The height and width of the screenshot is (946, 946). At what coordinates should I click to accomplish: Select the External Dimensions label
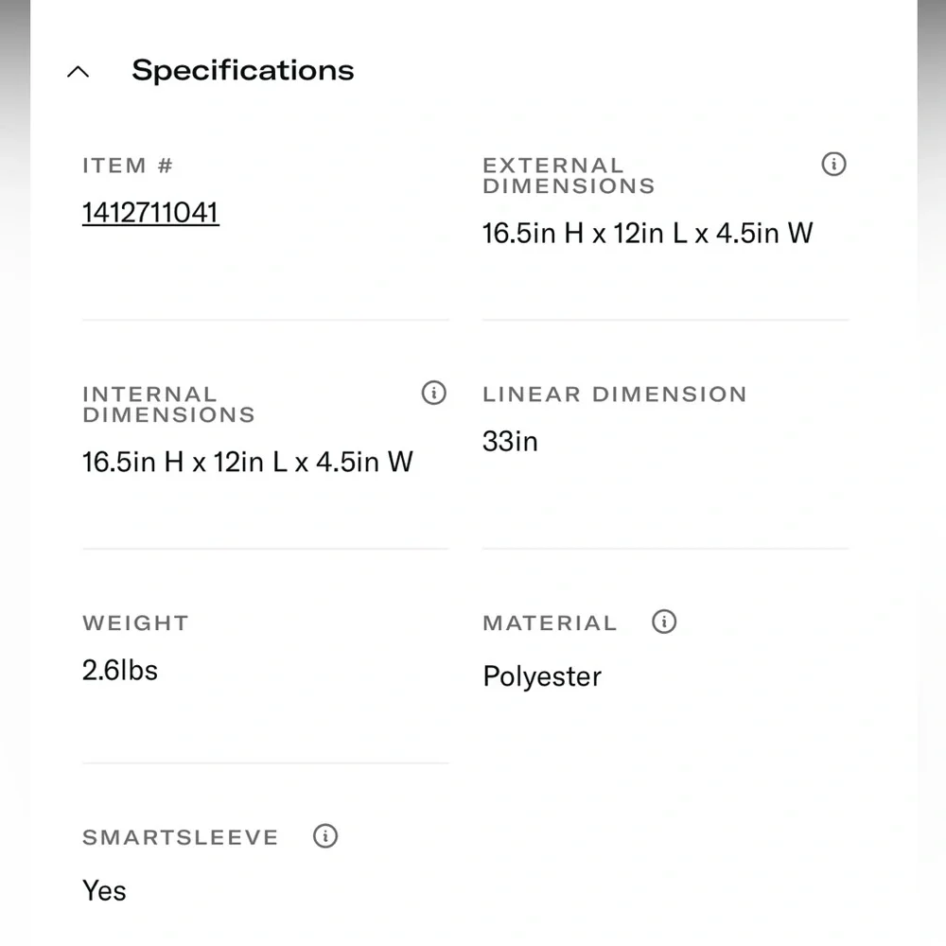tap(569, 176)
